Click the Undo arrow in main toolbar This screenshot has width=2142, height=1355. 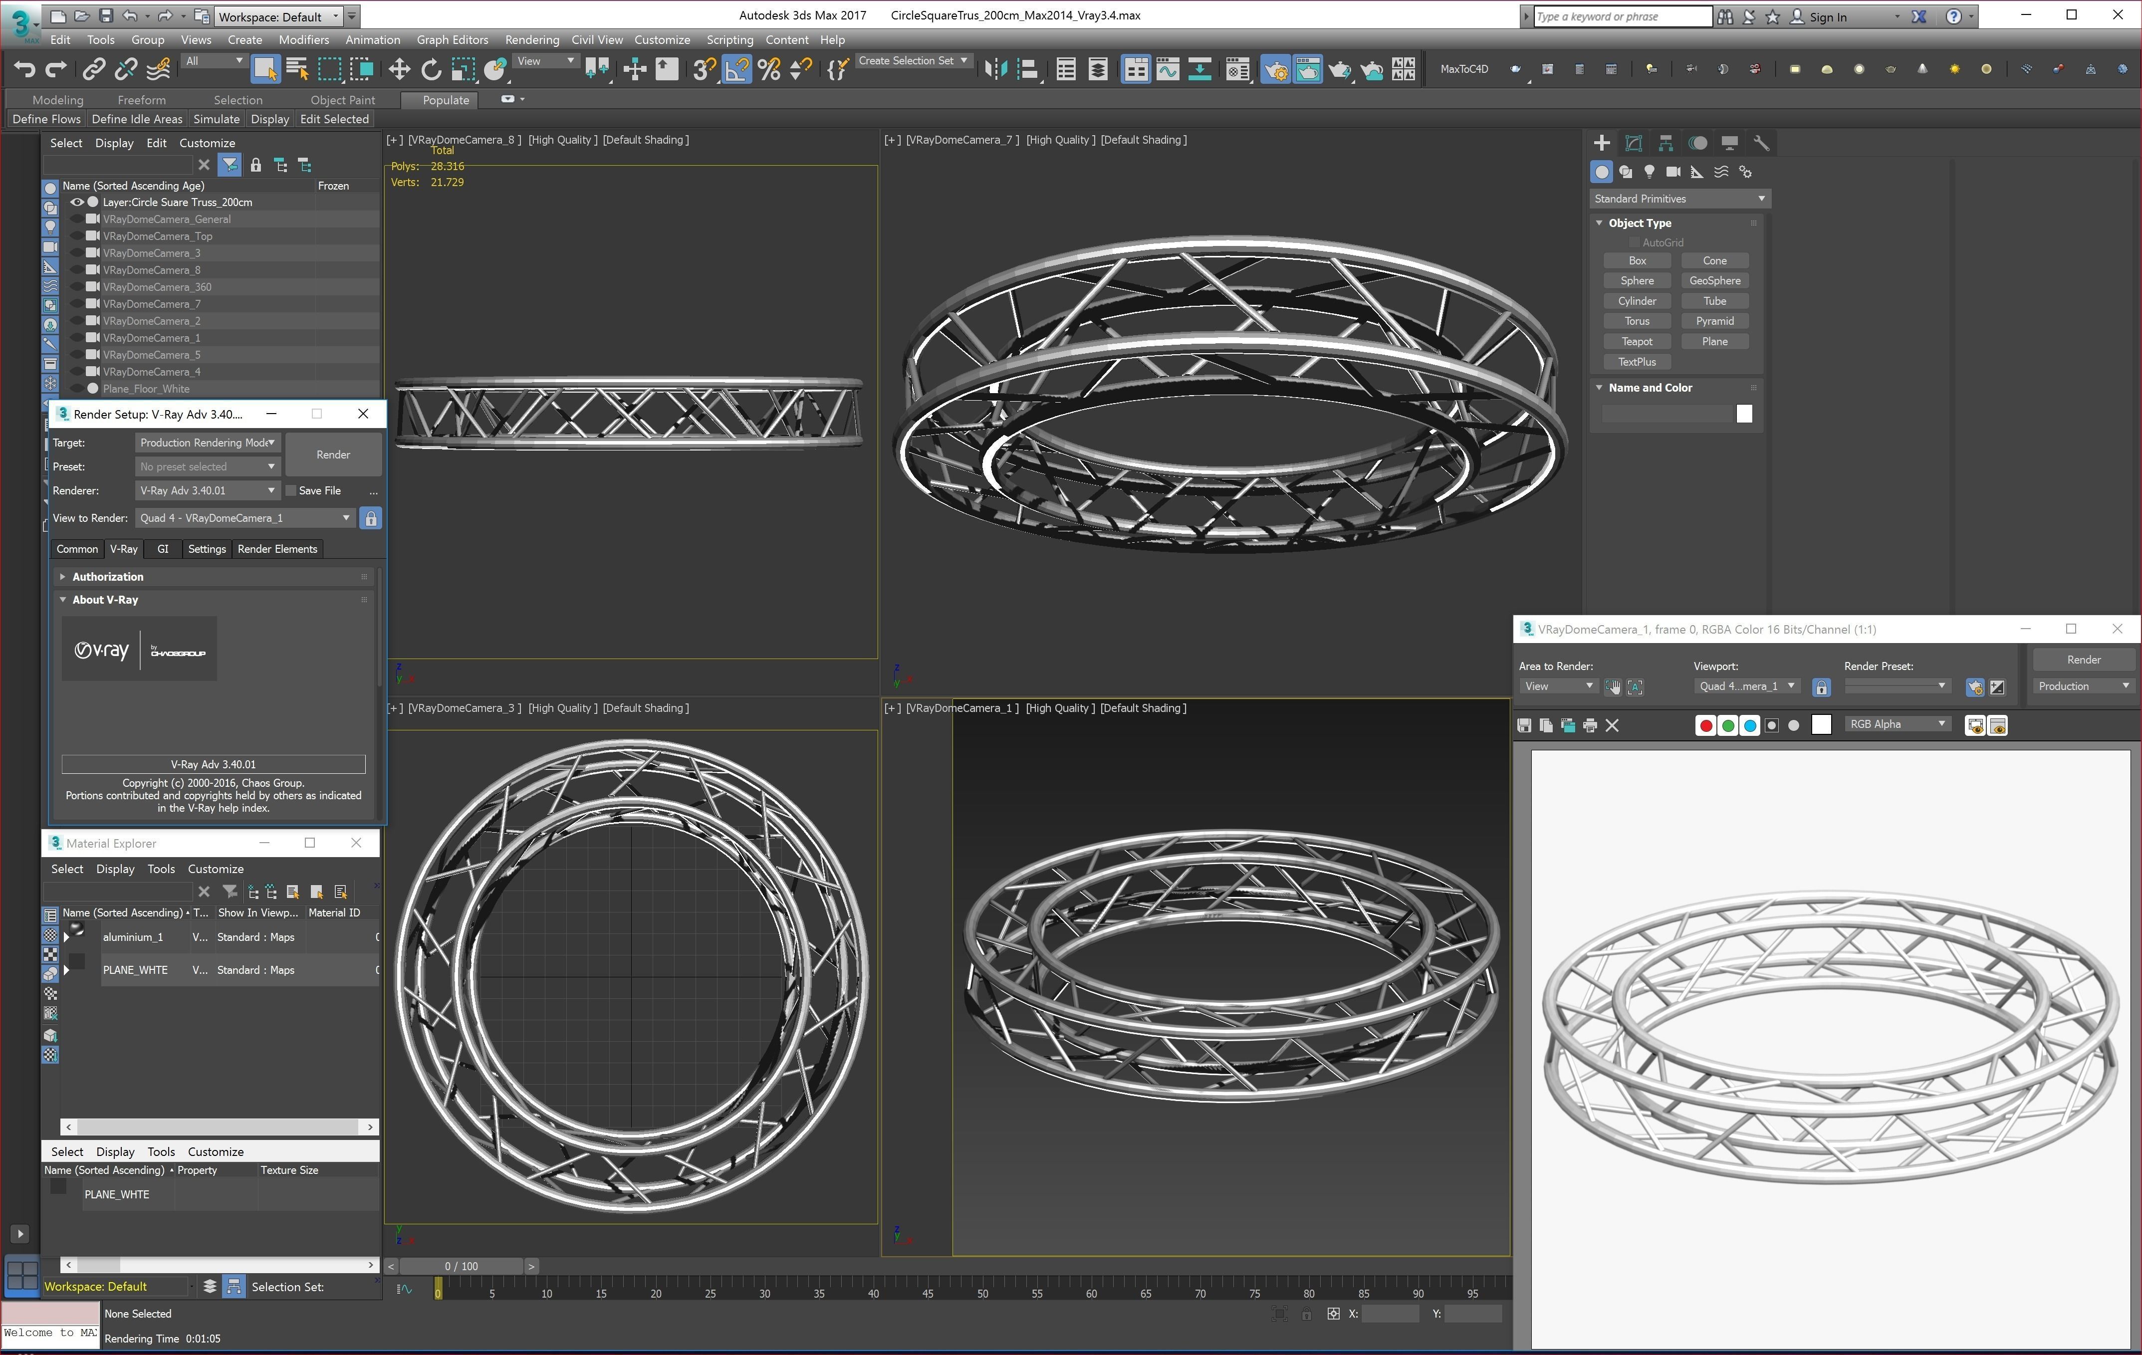click(x=24, y=69)
